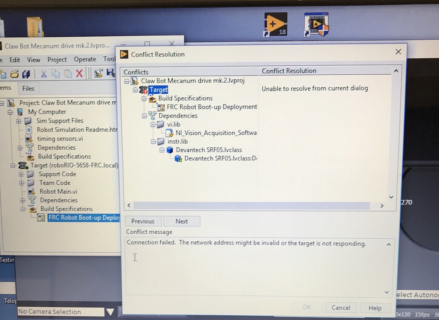Select FRC Robot Boot-up Deployment in project tree
The image size is (439, 320).
(84, 218)
